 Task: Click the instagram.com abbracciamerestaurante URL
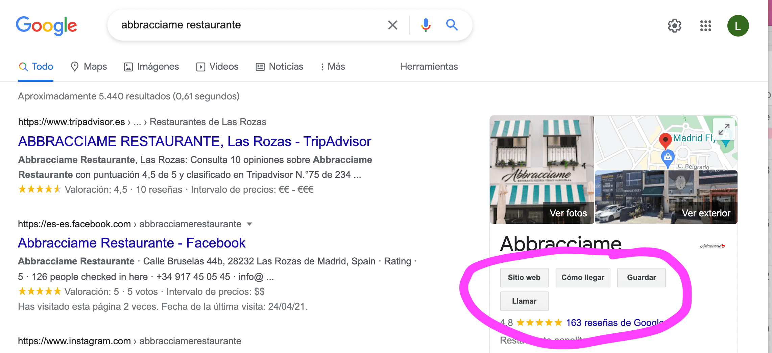(x=129, y=341)
